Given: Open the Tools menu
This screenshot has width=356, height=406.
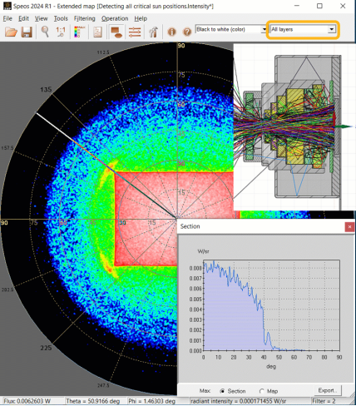Looking at the screenshot, I should (61, 18).
